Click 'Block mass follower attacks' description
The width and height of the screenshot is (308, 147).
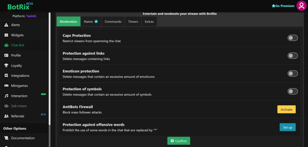coord(82,112)
